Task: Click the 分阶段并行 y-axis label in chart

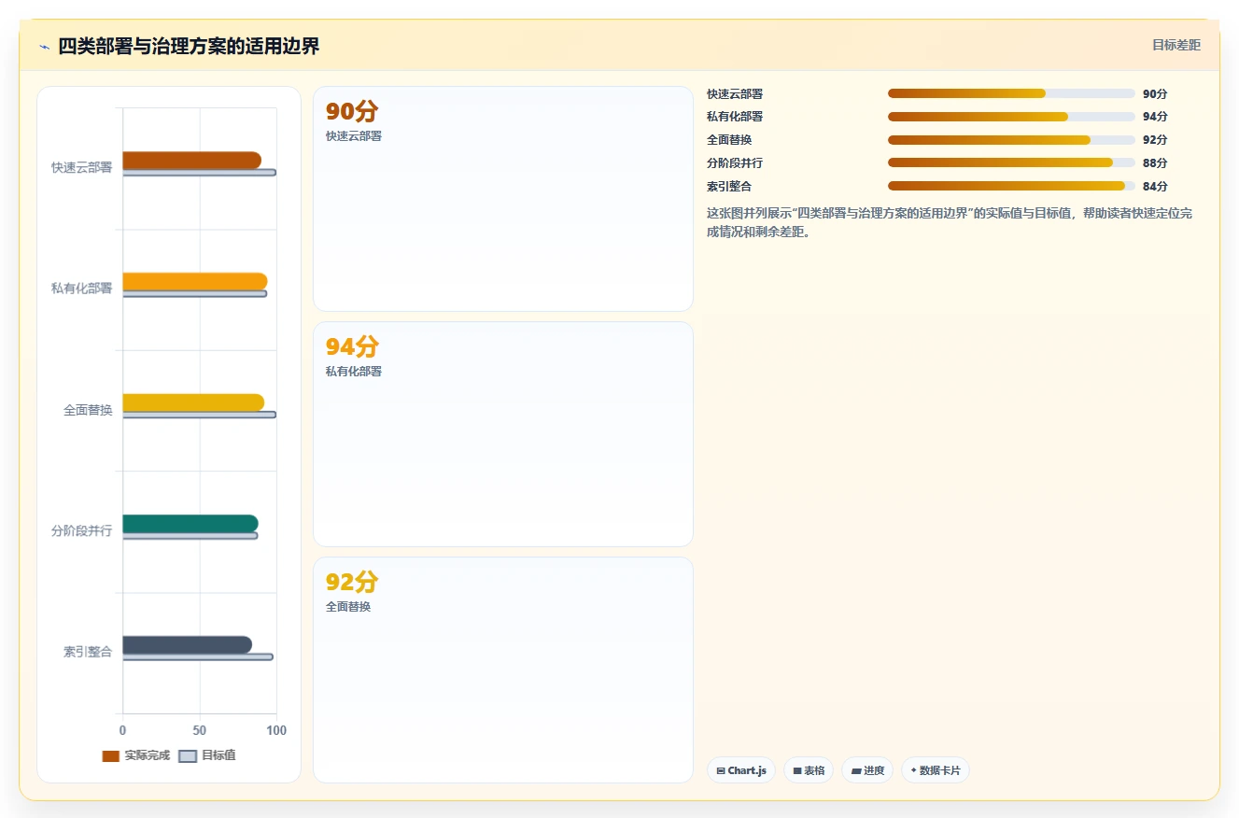Action: pos(82,530)
